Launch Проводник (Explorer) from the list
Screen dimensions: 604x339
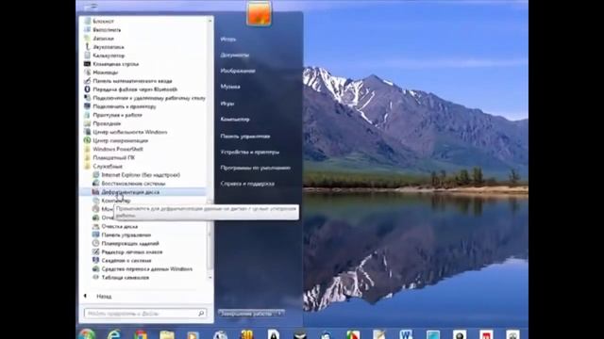point(107,123)
